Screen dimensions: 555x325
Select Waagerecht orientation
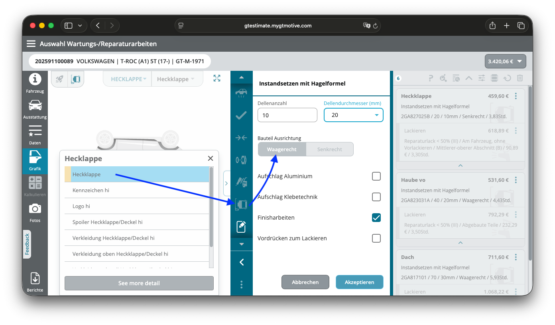[282, 149]
